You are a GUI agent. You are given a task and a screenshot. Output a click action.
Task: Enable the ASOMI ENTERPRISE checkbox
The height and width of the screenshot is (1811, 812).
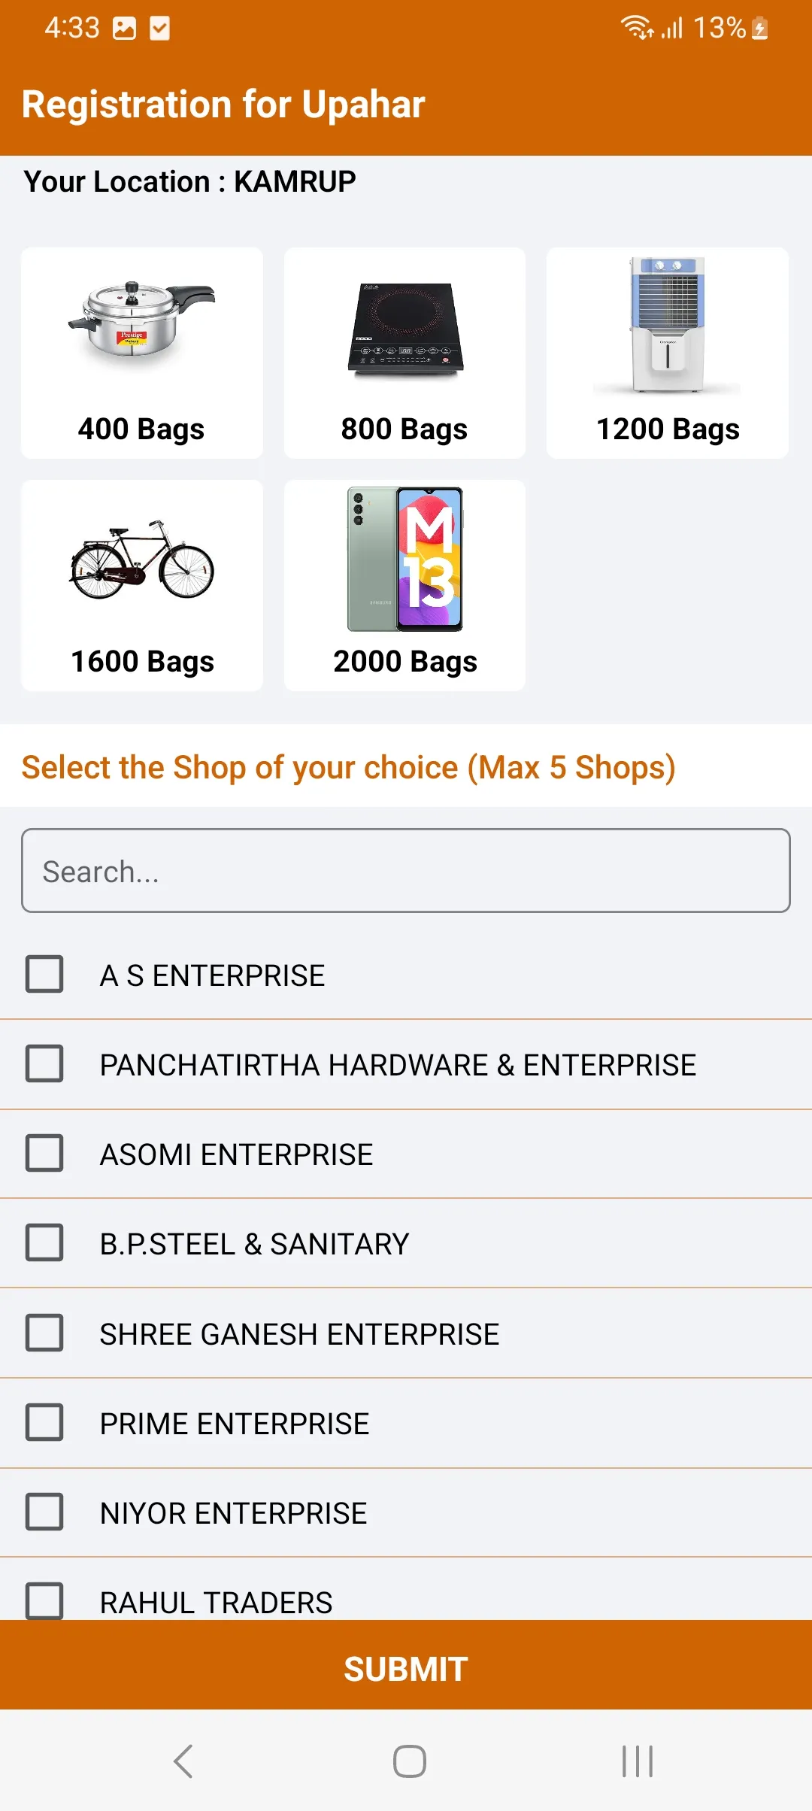tap(44, 1154)
